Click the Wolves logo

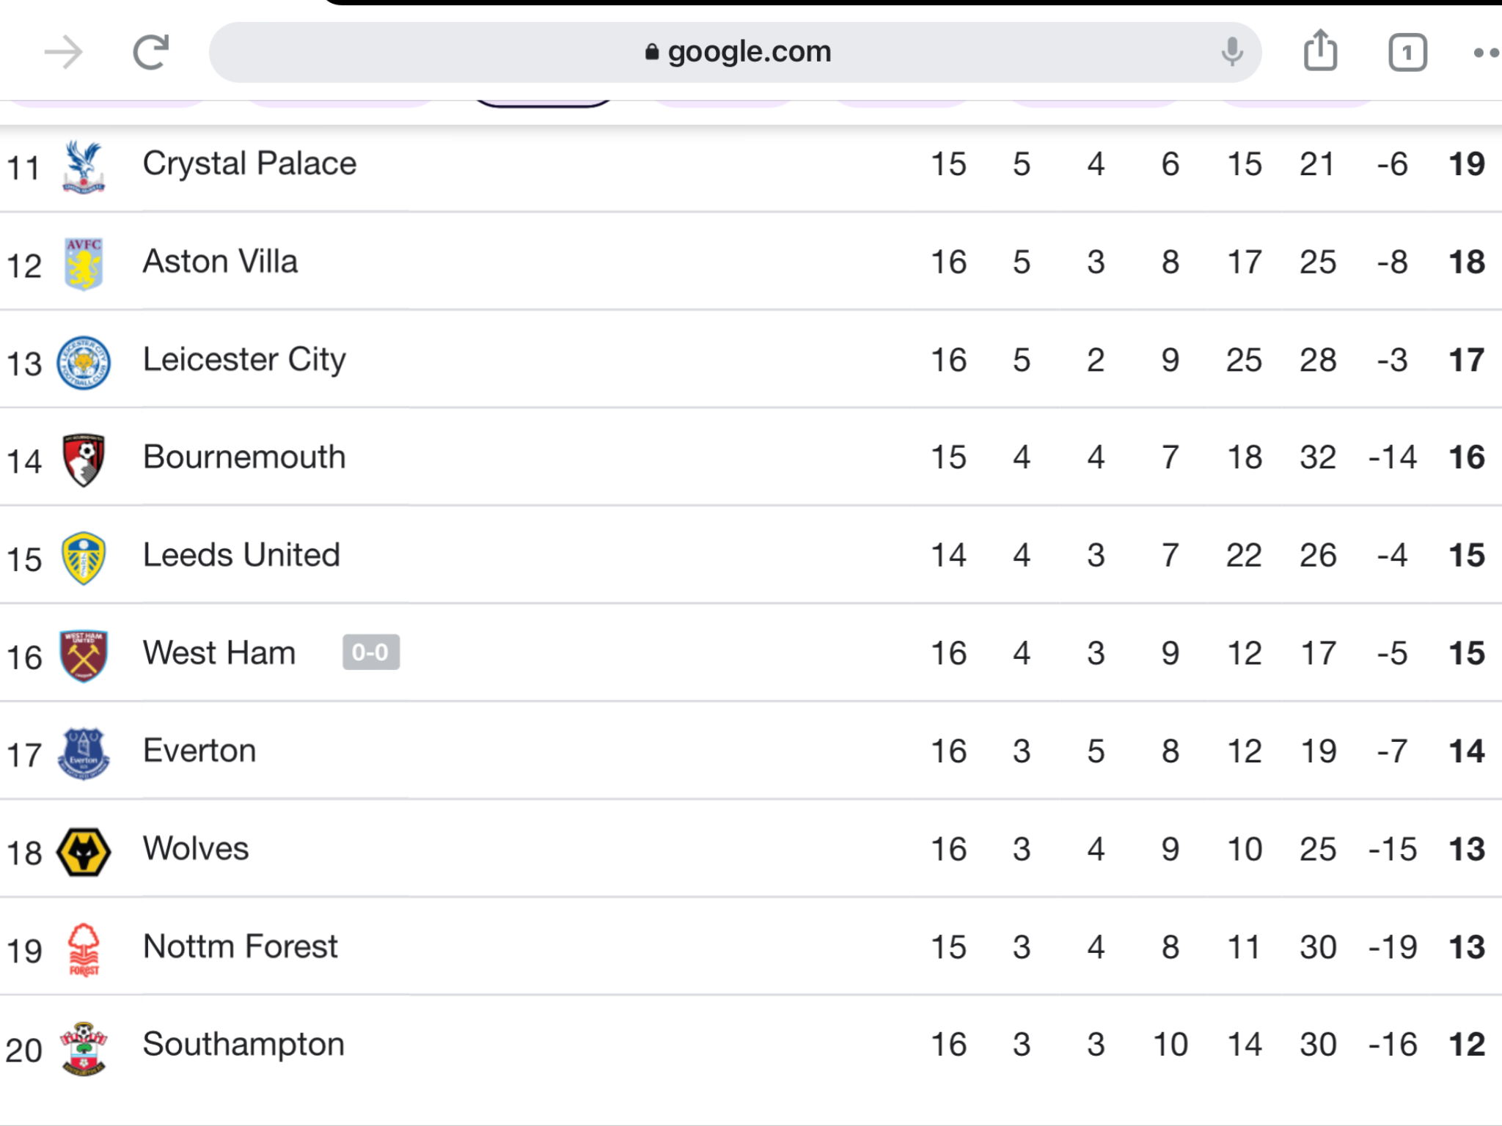(84, 852)
